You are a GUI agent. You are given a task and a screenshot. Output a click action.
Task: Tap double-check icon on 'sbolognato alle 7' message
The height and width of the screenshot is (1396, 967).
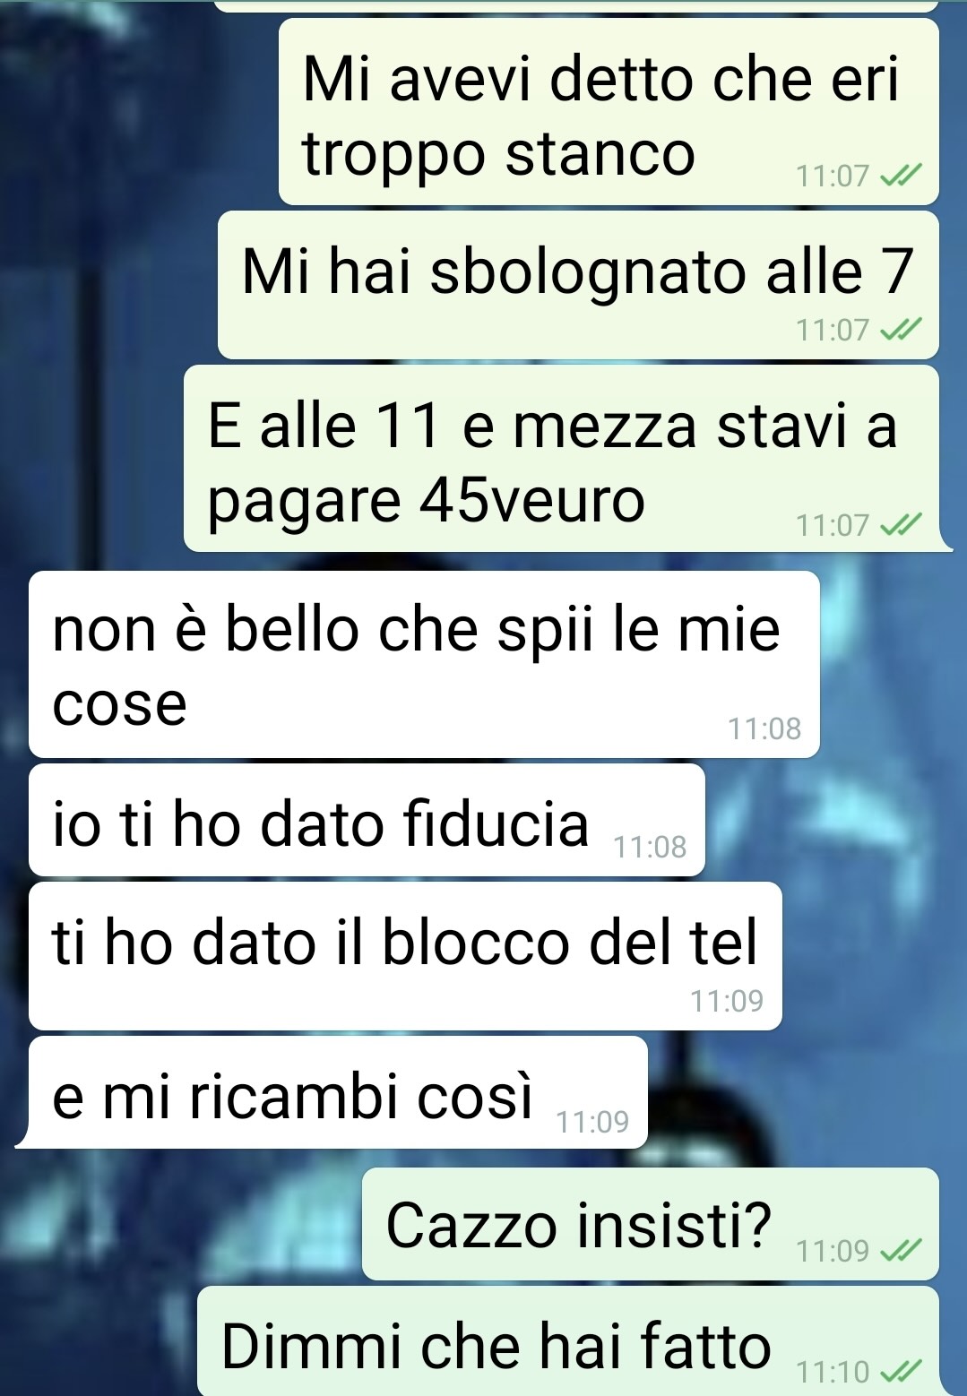901,331
